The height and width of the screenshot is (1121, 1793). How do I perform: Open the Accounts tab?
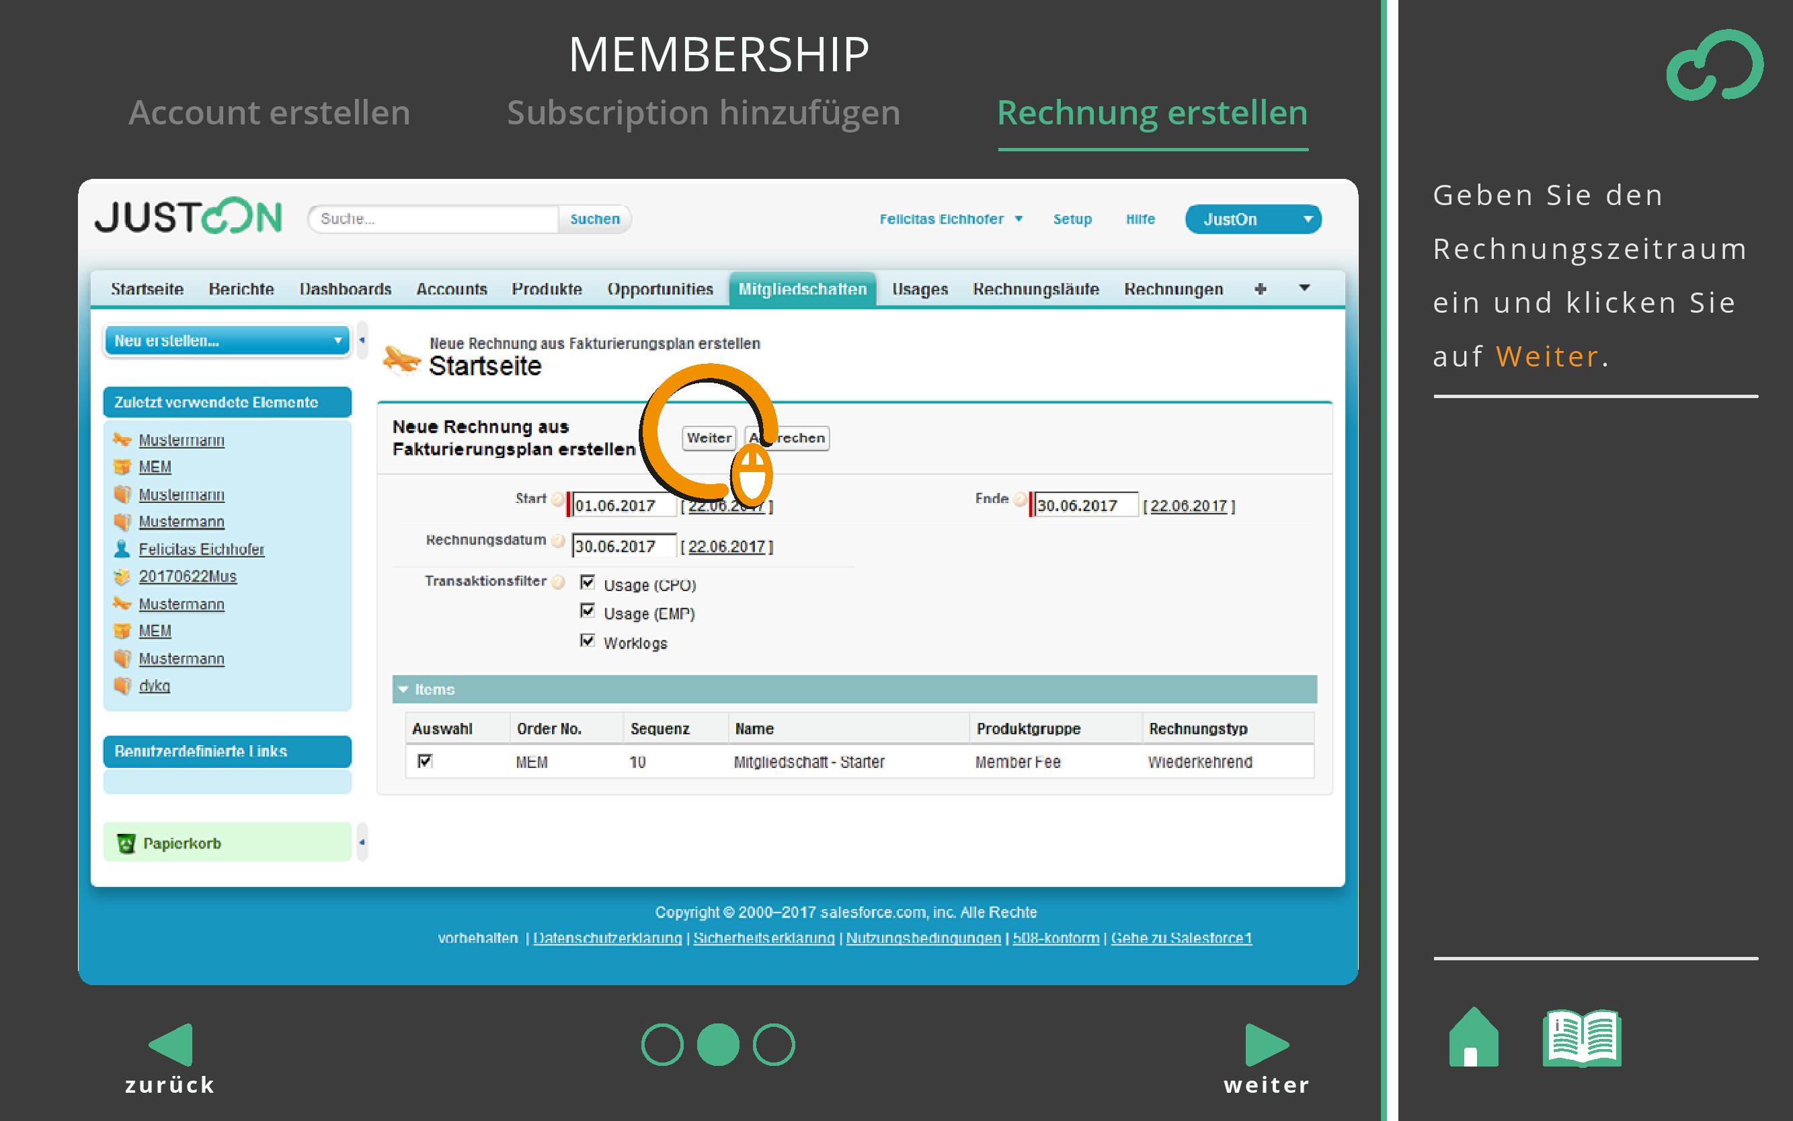(451, 289)
